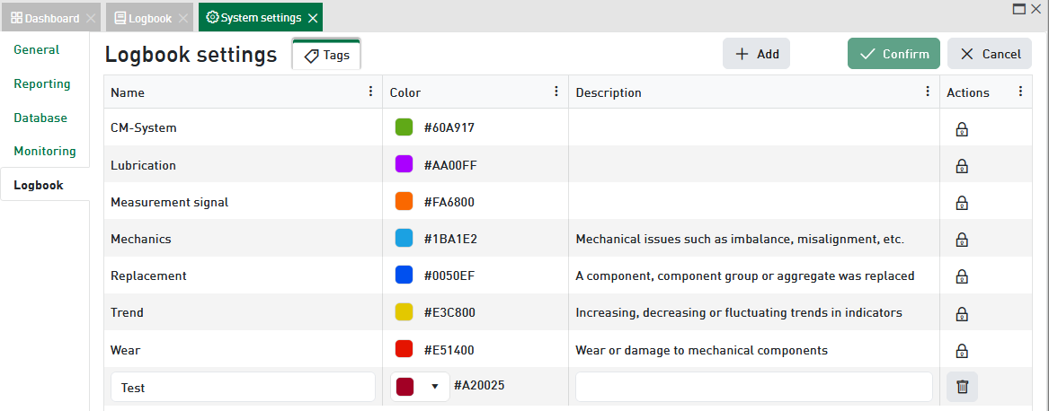Delete the Test tag with trash icon
Image resolution: width=1049 pixels, height=411 pixels.
(962, 387)
